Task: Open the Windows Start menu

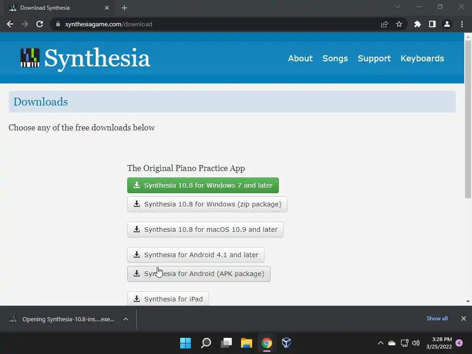Action: click(x=185, y=343)
